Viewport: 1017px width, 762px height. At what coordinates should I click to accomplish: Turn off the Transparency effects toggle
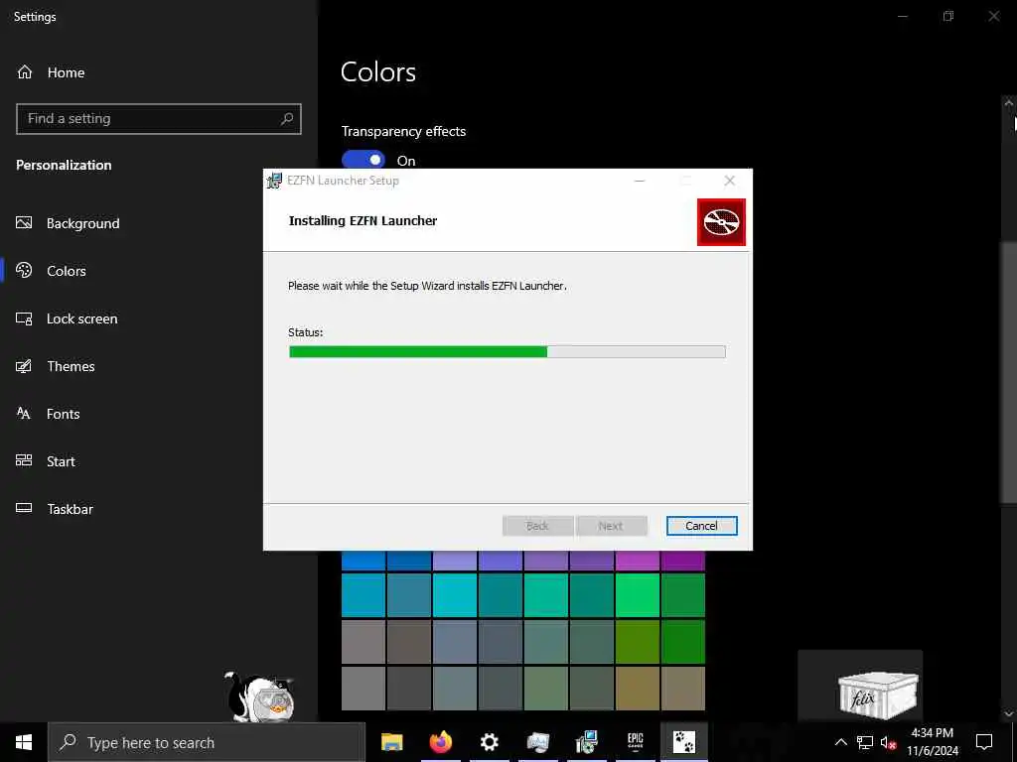coord(363,160)
